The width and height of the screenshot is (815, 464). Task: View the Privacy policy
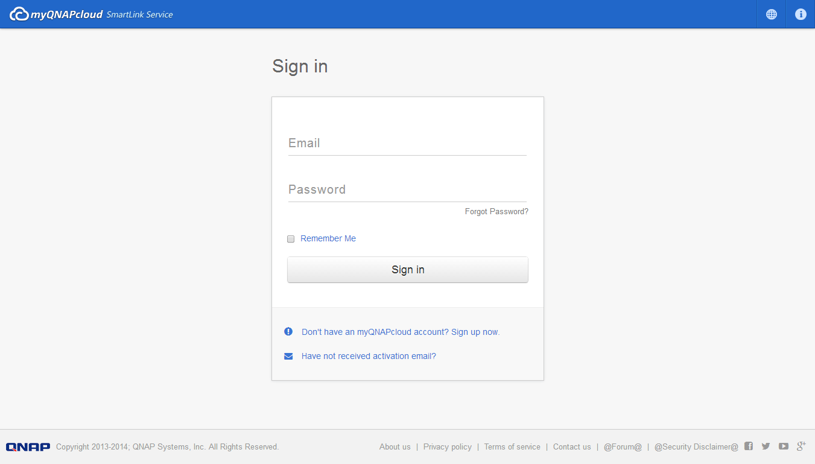tap(447, 447)
